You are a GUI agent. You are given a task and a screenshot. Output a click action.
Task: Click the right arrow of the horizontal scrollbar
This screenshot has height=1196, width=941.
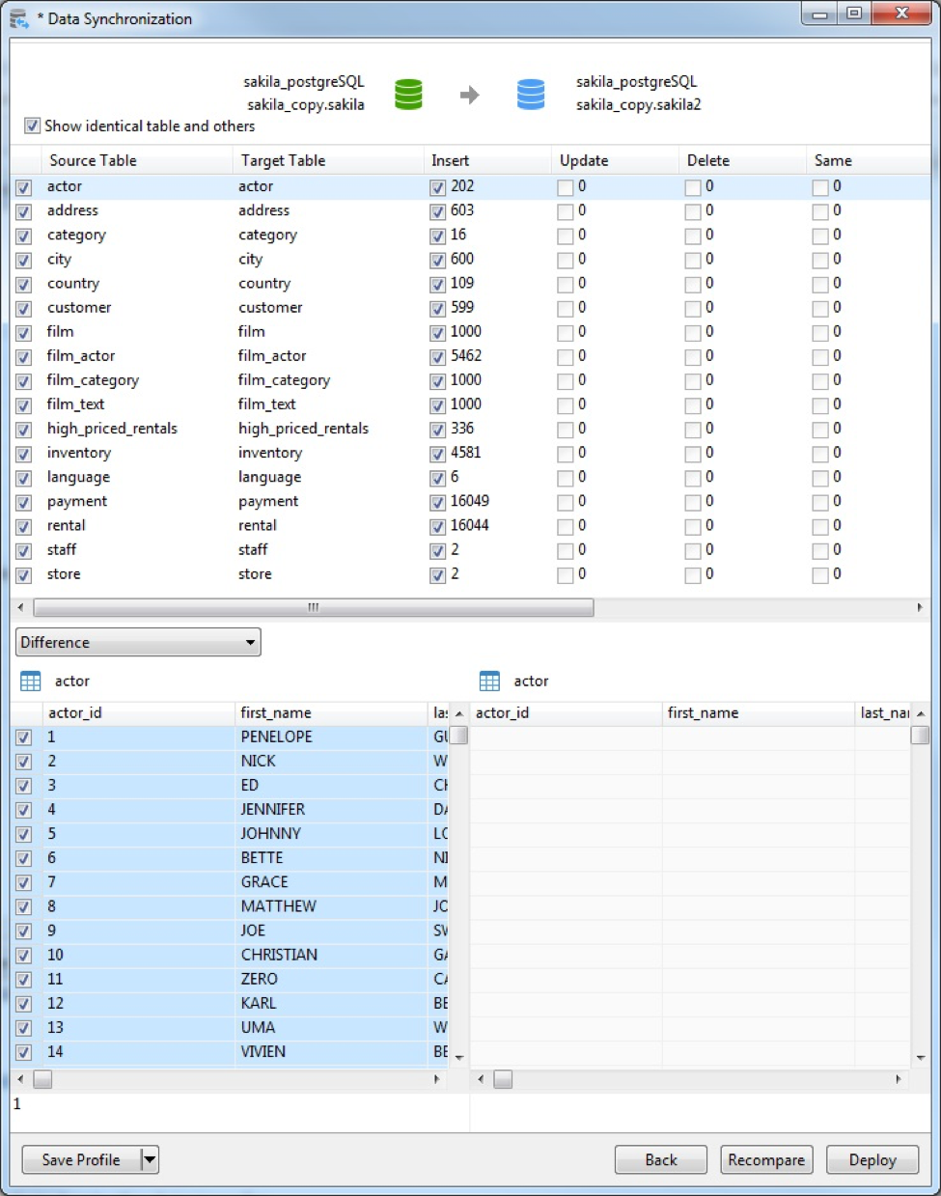tap(921, 607)
